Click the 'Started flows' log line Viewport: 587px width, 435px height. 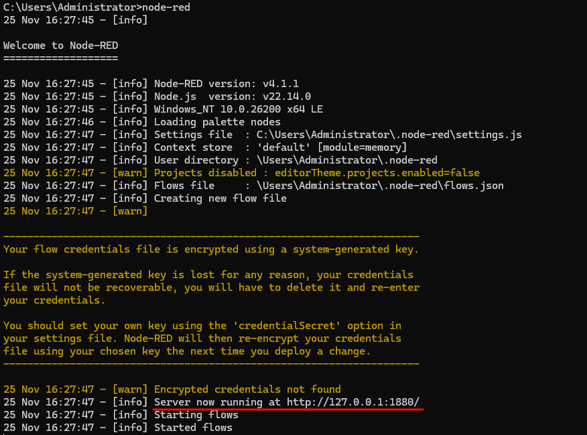[118, 428]
